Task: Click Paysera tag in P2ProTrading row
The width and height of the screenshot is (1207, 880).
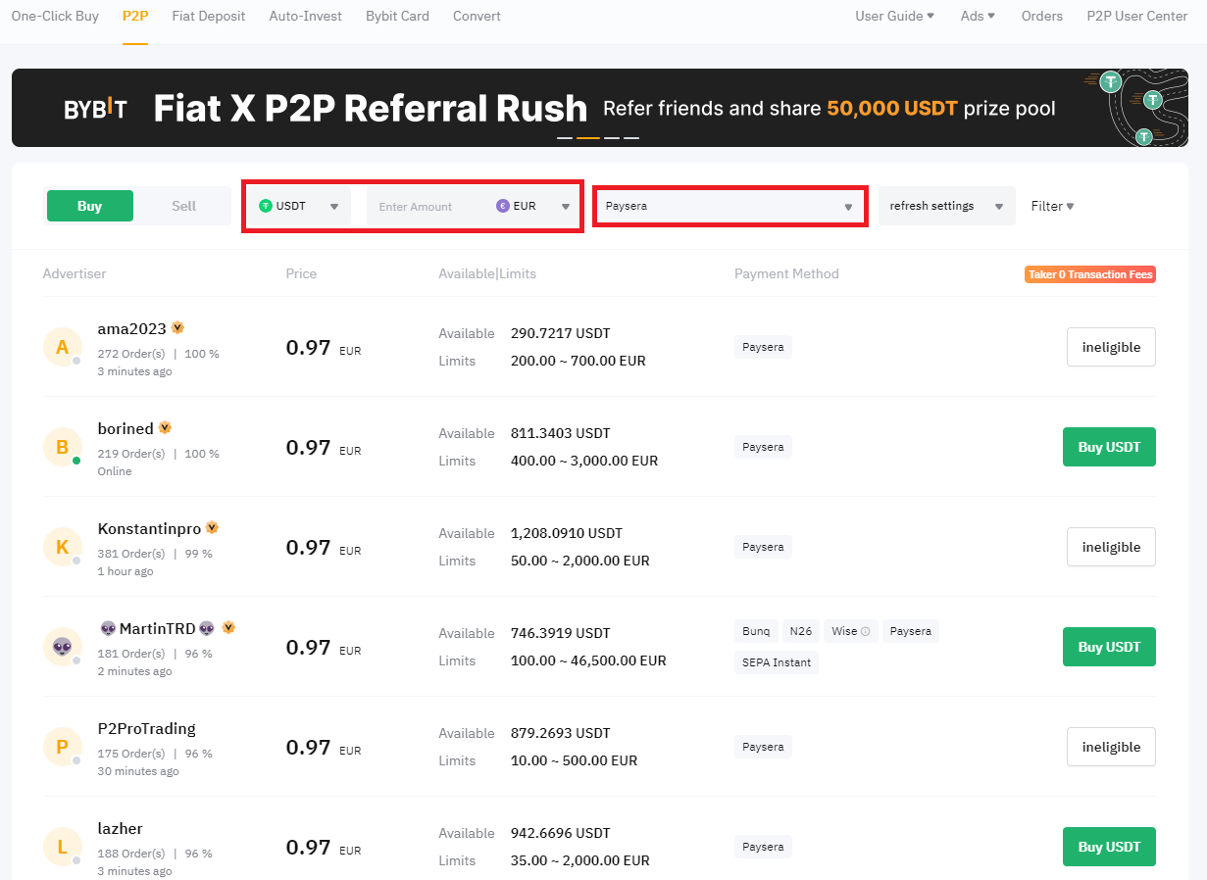Action: [x=763, y=747]
